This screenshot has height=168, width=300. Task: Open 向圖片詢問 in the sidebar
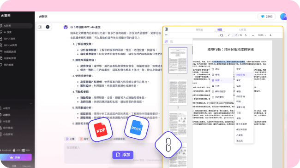pos(10,58)
